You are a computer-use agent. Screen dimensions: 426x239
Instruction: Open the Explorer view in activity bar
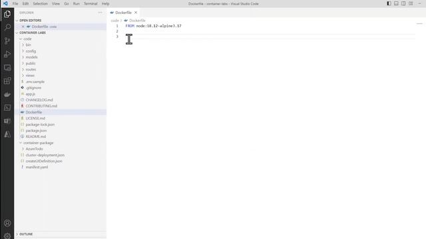7,14
